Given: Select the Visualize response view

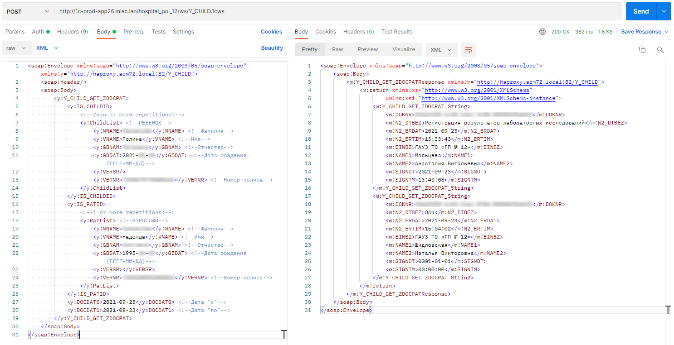Looking at the screenshot, I should 404,49.
